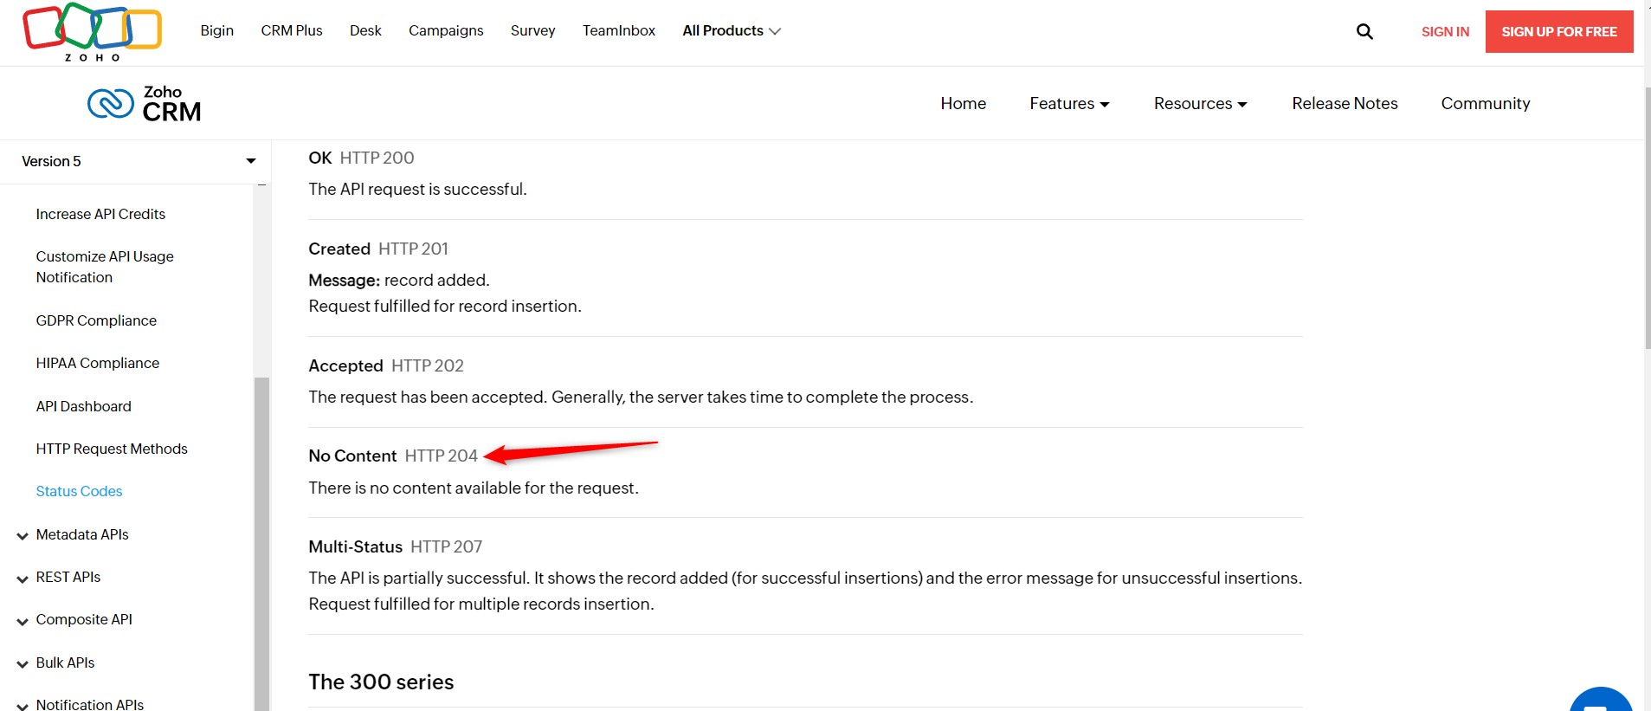The width and height of the screenshot is (1651, 711).
Task: Expand the All Products dropdown
Action: [732, 31]
